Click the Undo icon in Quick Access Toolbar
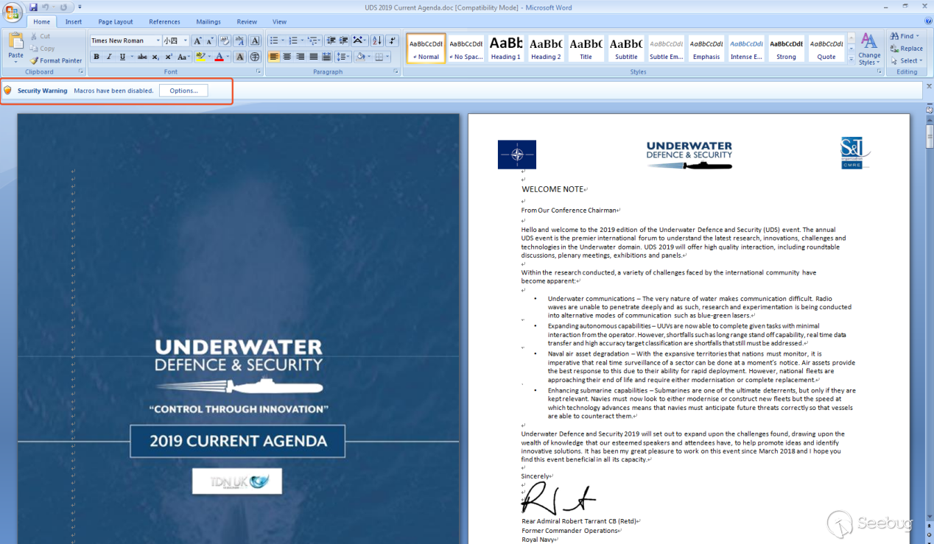934x544 pixels. point(46,7)
